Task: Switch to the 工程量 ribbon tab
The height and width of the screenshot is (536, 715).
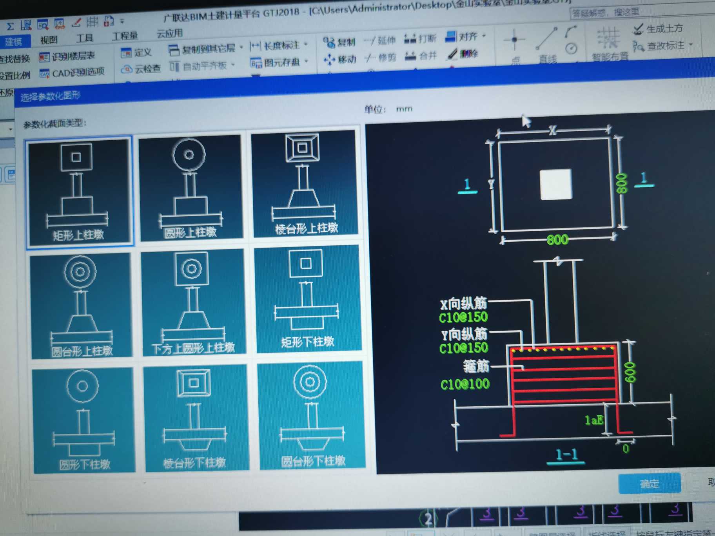Action: click(x=125, y=36)
